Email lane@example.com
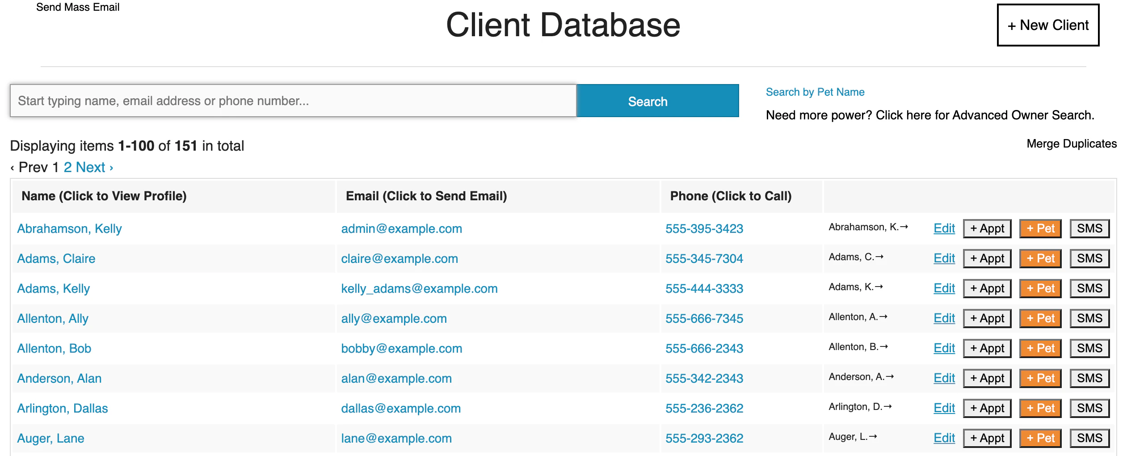The width and height of the screenshot is (1127, 456). (x=396, y=438)
